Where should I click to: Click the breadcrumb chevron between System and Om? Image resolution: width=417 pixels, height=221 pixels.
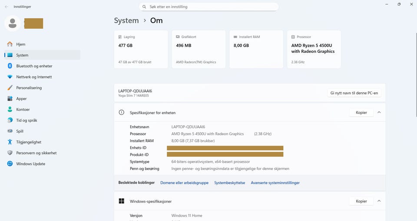coord(145,20)
